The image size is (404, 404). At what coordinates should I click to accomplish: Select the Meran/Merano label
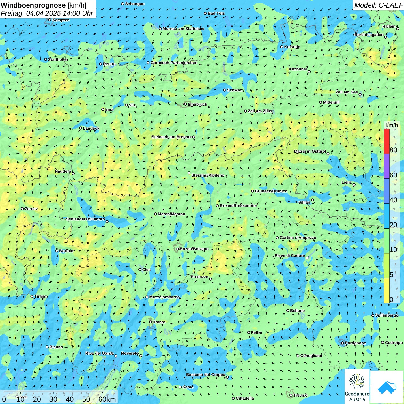coord(171,214)
